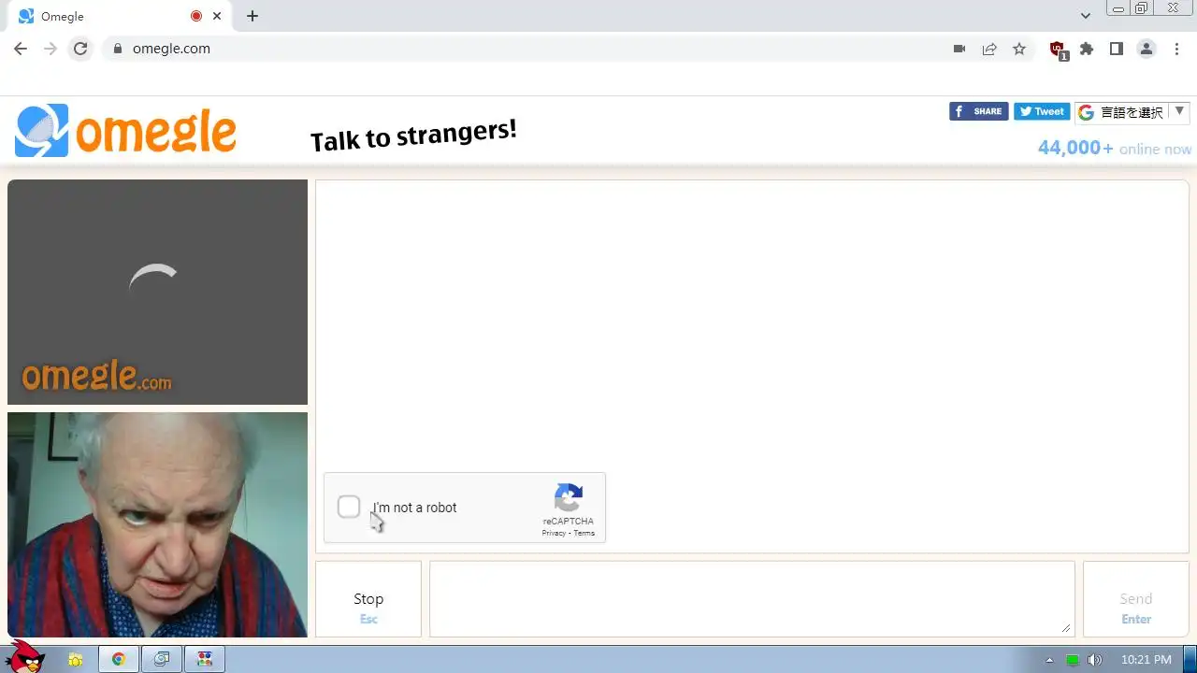Select the Omegle browser tab
This screenshot has width=1197, height=673.
coord(117,16)
